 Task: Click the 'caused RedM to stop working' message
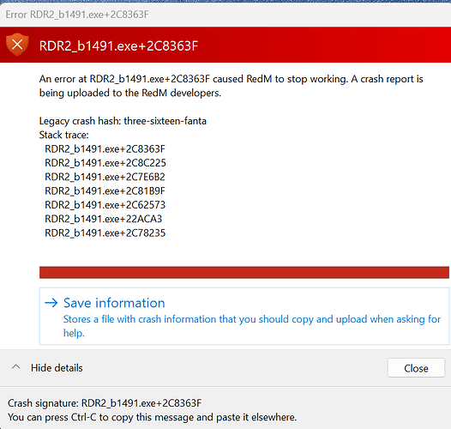coord(231,86)
